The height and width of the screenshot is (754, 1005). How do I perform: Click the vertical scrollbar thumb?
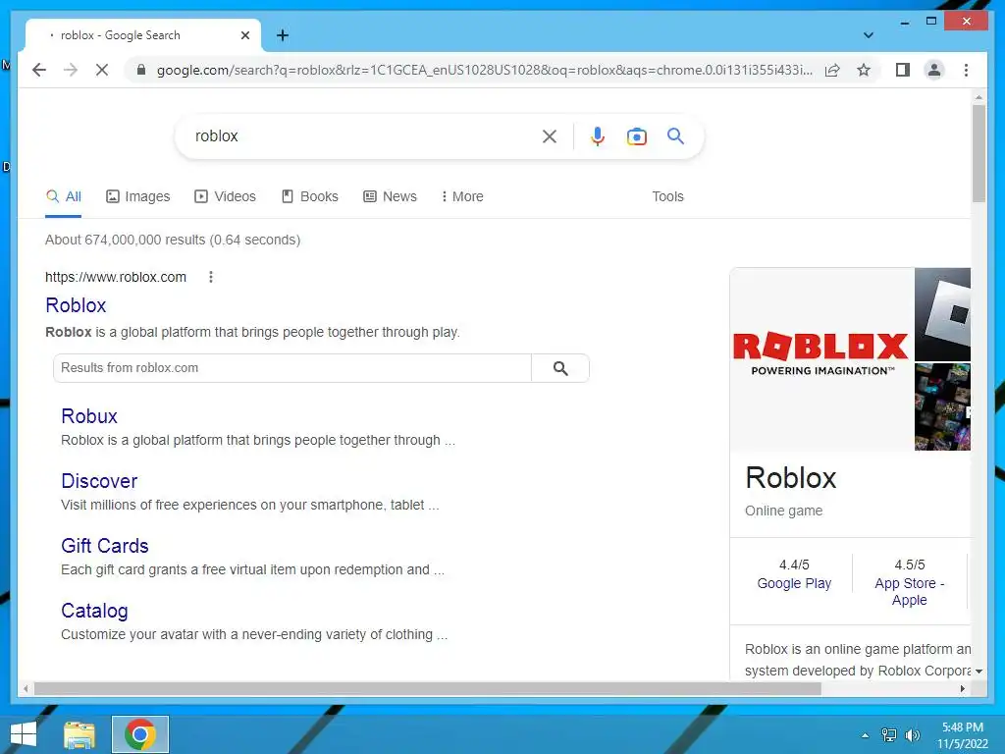click(979, 152)
